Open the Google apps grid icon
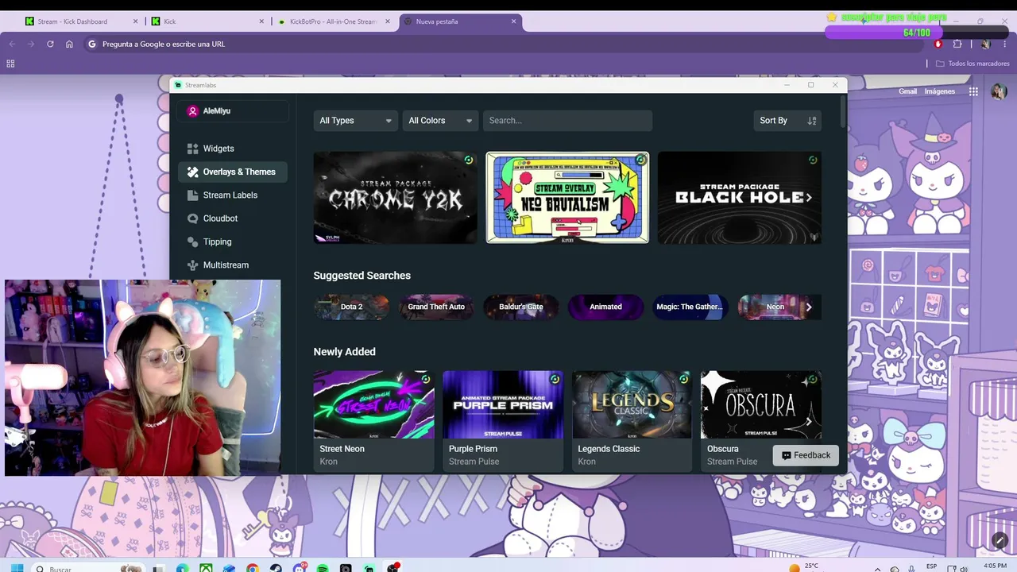Viewport: 1017px width, 572px height. pos(973,91)
